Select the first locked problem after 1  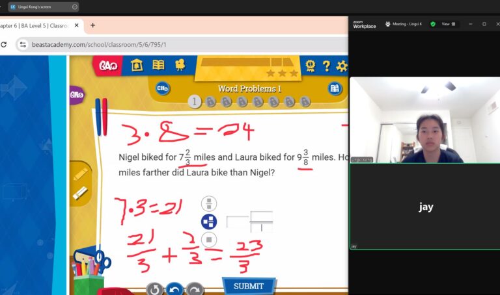coord(210,102)
